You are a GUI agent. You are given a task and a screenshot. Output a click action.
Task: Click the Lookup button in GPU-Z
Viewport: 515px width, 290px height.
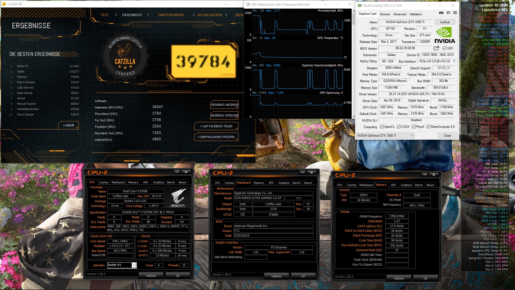point(445,22)
